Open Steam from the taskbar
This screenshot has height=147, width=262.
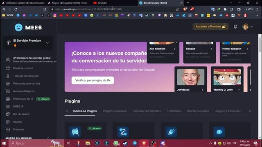125,143
